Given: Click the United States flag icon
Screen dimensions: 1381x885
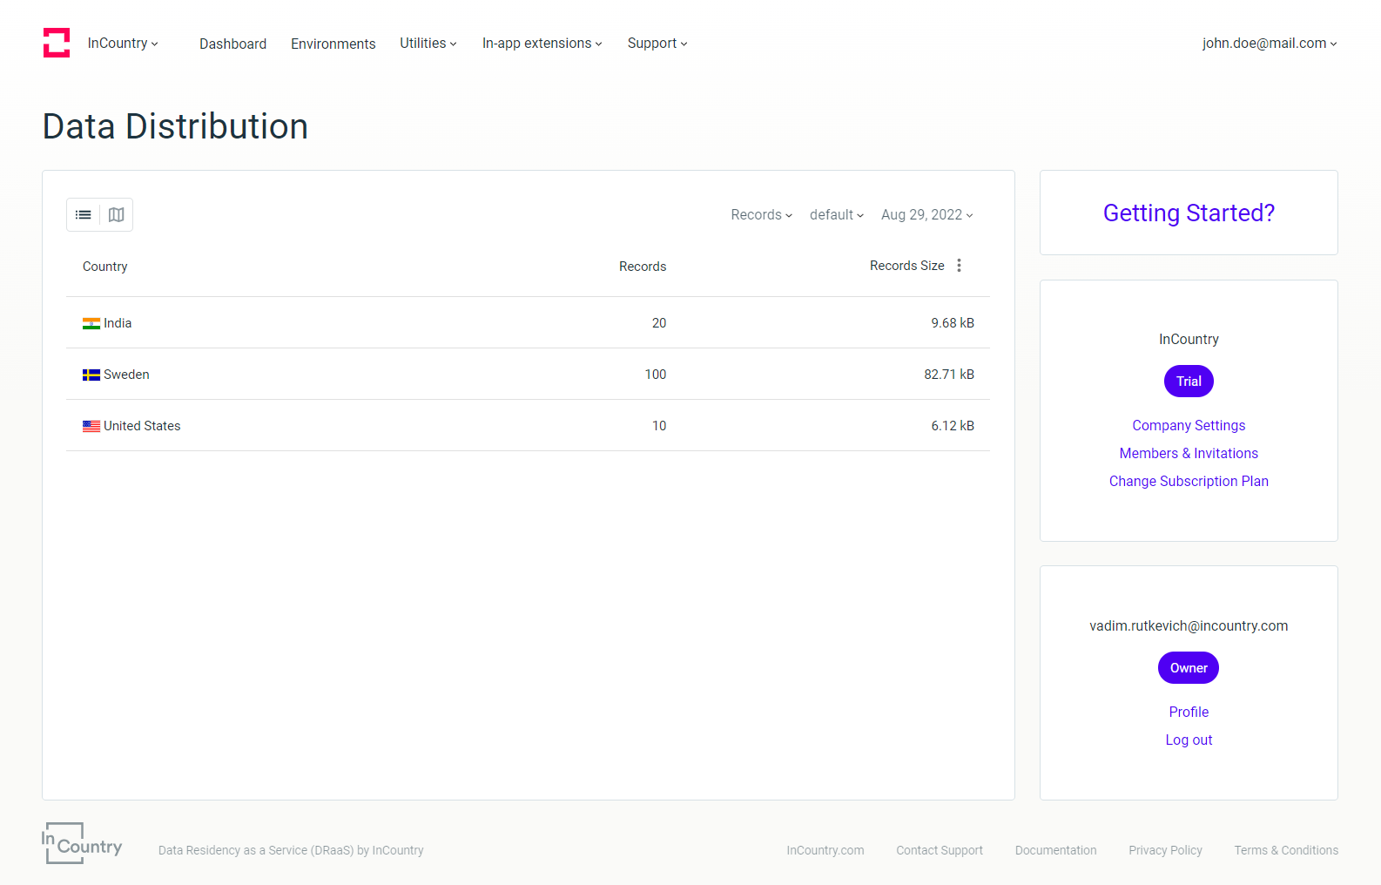Looking at the screenshot, I should tap(91, 427).
